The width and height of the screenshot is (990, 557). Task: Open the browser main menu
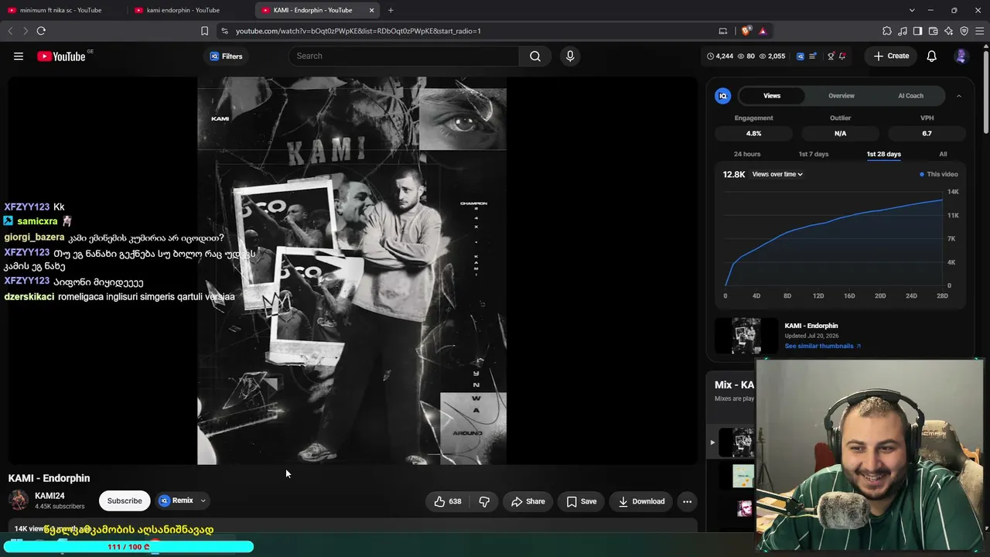(980, 31)
